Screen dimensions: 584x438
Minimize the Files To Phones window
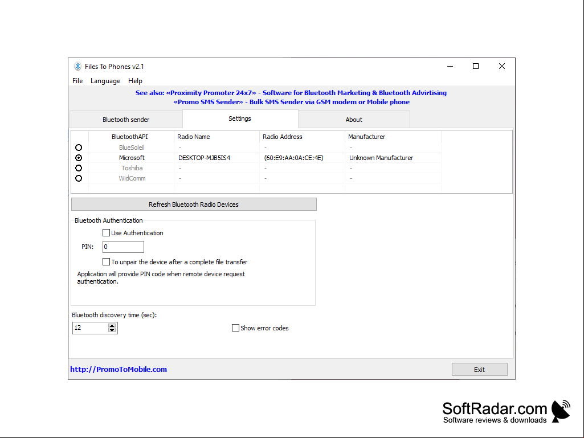[x=450, y=66]
